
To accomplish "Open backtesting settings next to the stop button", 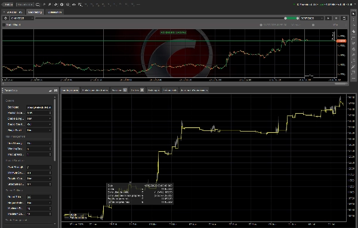I will click(344, 18).
